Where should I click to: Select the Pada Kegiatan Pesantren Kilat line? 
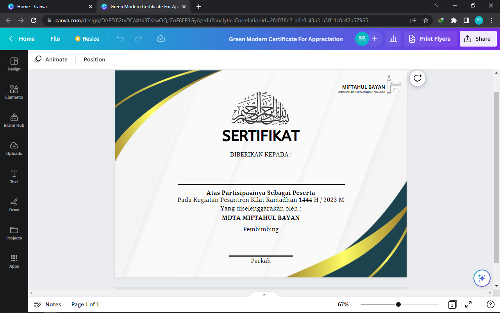(261, 200)
